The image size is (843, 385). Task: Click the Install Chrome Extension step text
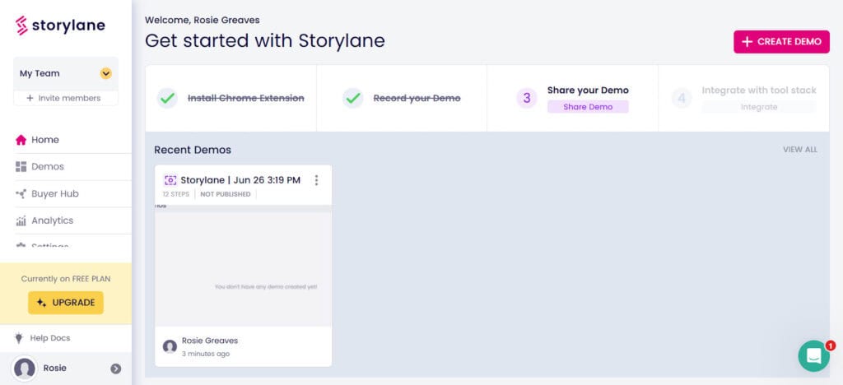pos(245,98)
